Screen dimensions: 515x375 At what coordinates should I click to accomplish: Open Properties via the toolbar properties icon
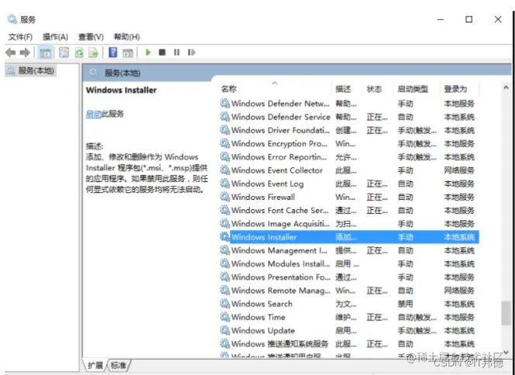(64, 53)
